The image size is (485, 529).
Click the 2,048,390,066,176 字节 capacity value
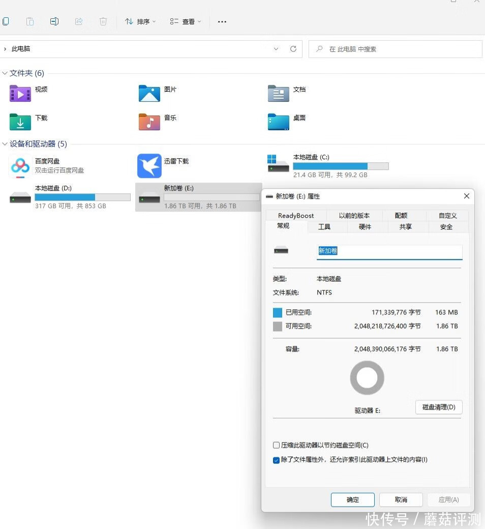tap(387, 349)
